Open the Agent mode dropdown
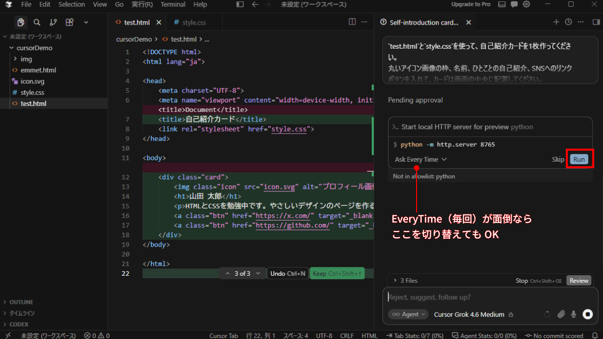 408,314
